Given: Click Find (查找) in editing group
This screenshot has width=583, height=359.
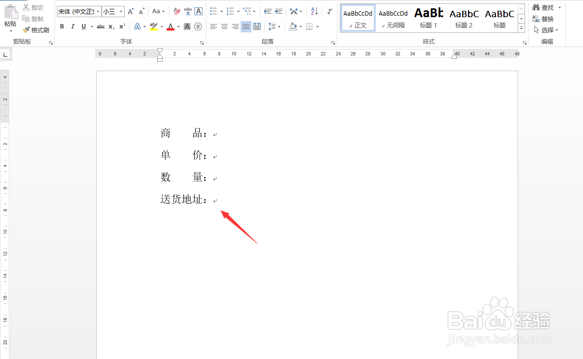Looking at the screenshot, I should tap(543, 7).
